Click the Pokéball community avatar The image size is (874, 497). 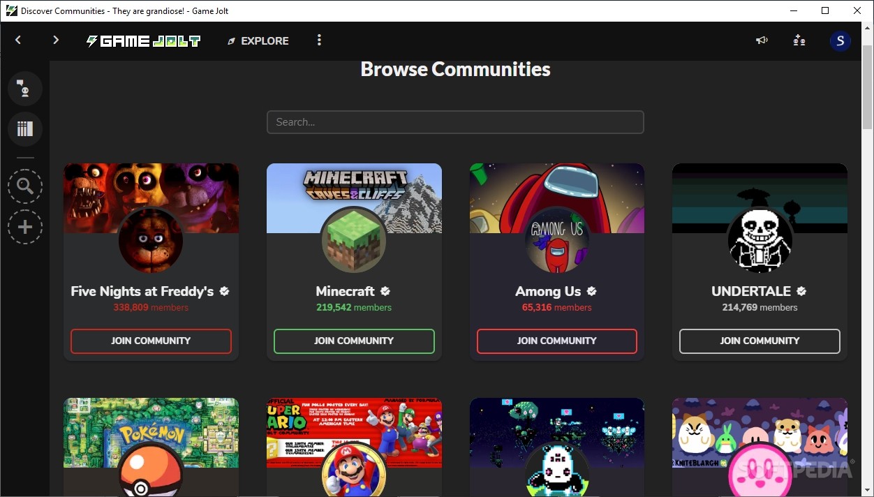[151, 470]
